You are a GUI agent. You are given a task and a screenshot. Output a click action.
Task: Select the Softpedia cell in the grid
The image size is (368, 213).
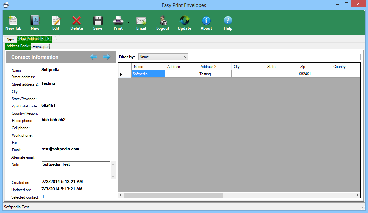click(148, 74)
